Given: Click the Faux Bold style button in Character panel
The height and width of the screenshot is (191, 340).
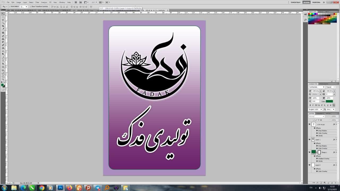Looking at the screenshot, I should click(310, 105).
